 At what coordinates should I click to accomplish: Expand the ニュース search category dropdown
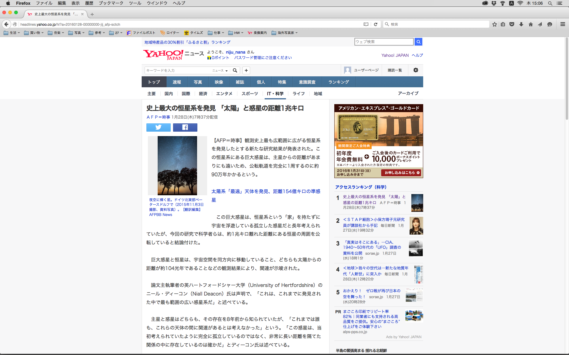tap(220, 70)
